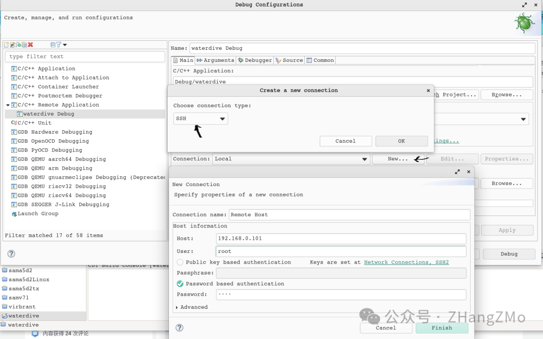Select C/C++ Container Launcher

pyautogui.click(x=55, y=87)
